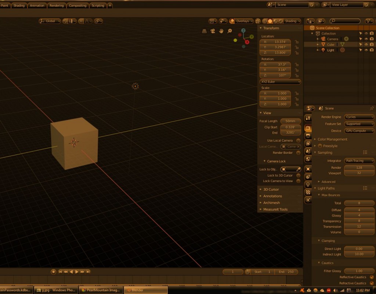Switch to the Animation workspace tab

pos(37,6)
